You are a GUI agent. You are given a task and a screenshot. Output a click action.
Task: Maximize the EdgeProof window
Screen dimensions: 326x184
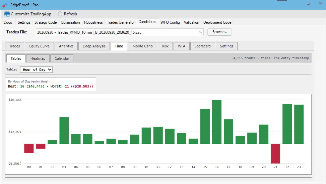(x=308, y=3)
